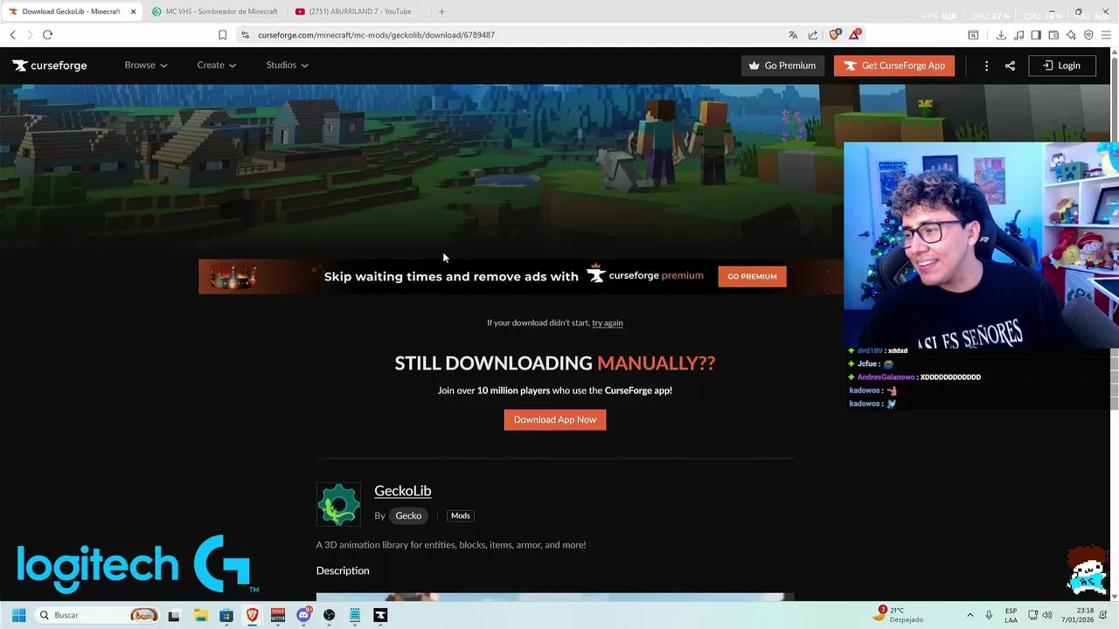This screenshot has height=629, width=1119.
Task: Expand the Browse dropdown menu
Action: pos(145,66)
